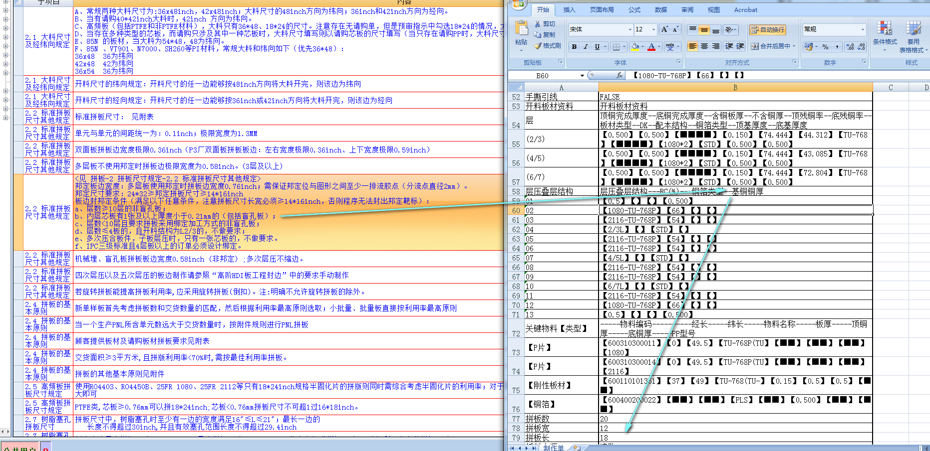930x451 pixels.
Task: Switch to the 视图 ribbon tab
Action: click(x=714, y=10)
